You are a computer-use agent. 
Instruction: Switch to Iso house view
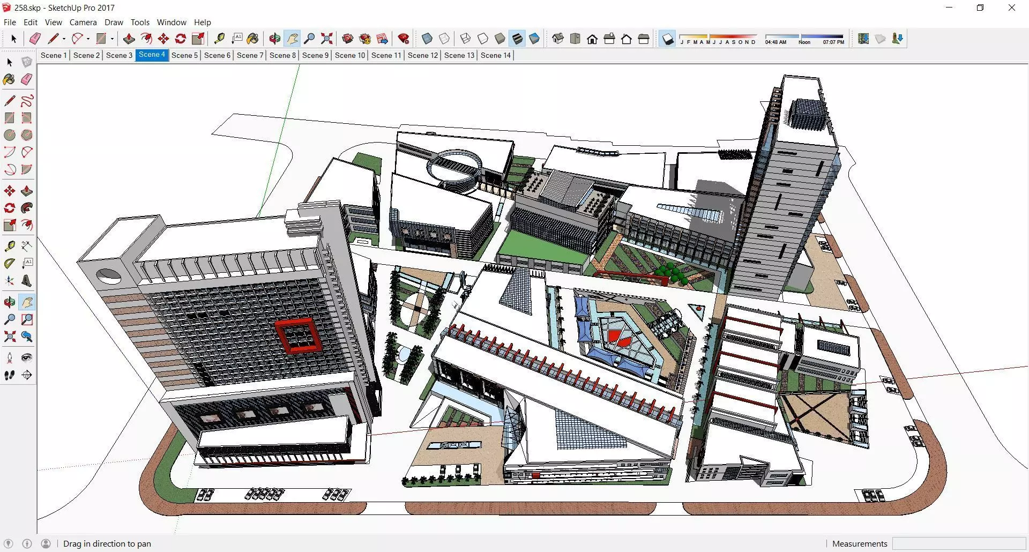pyautogui.click(x=558, y=39)
